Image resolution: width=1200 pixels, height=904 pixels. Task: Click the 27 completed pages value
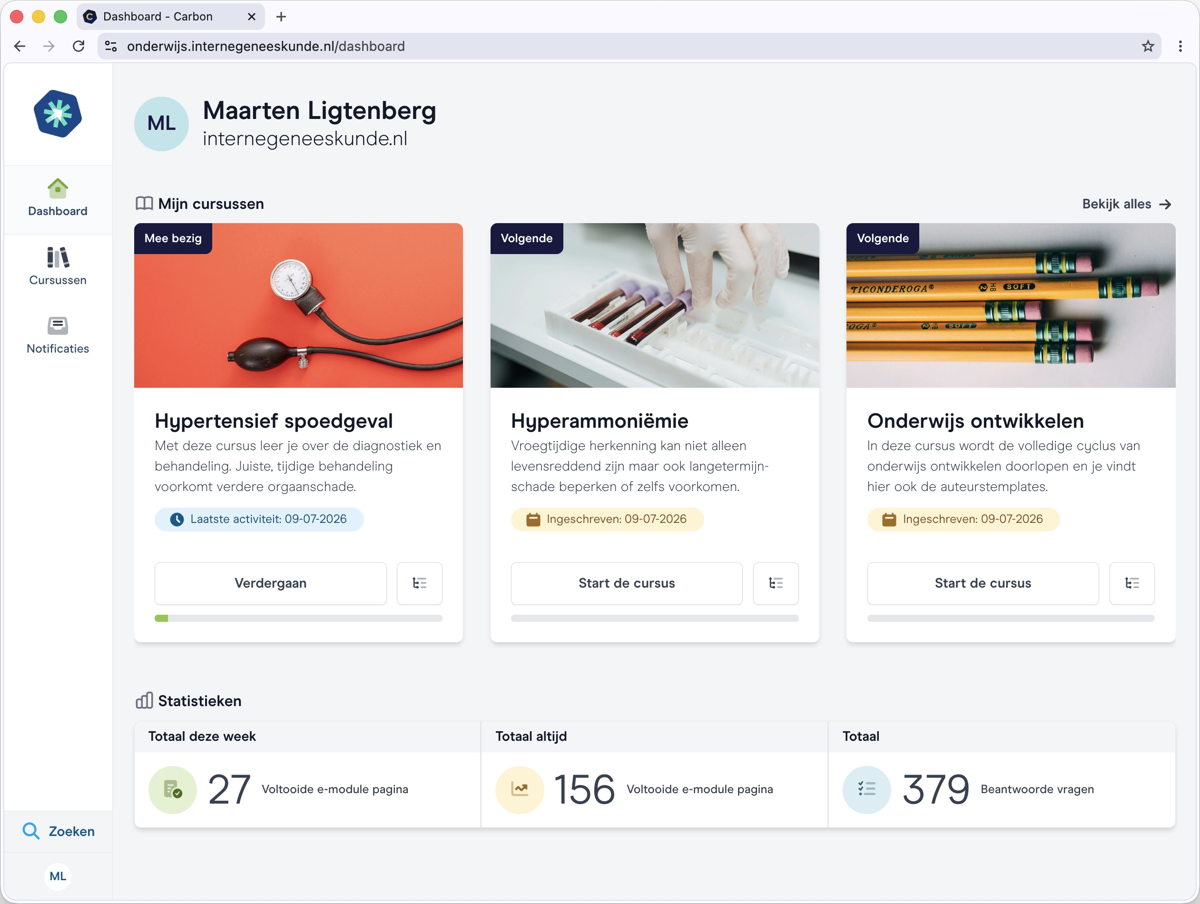click(228, 789)
